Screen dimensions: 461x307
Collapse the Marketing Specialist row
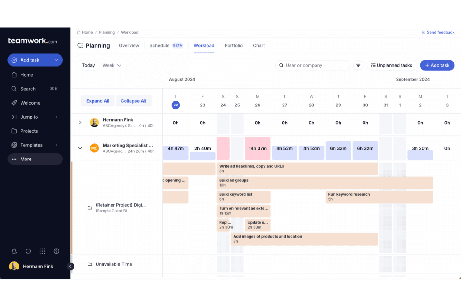coord(80,148)
